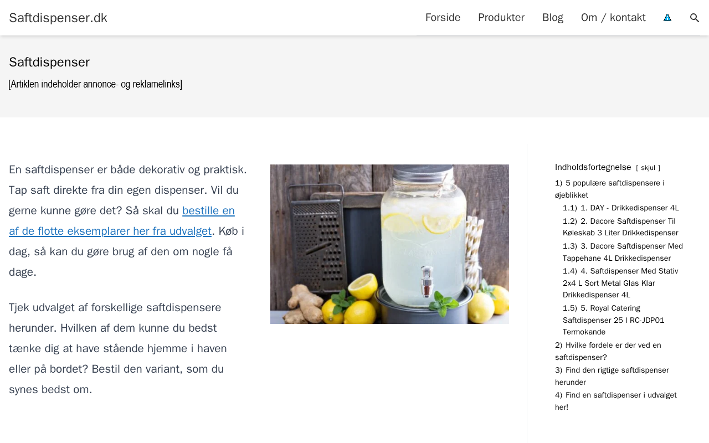Jump to 'Dacore Saftdispenser Med Tappehane 4L'
Viewport: 709px width, 443px height.
623,252
